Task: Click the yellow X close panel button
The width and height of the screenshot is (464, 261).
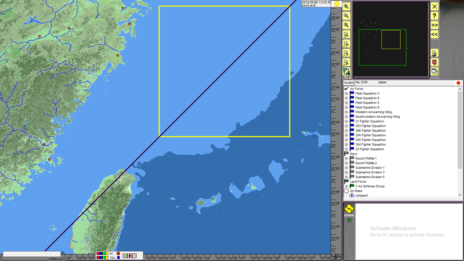Action: pyautogui.click(x=434, y=6)
